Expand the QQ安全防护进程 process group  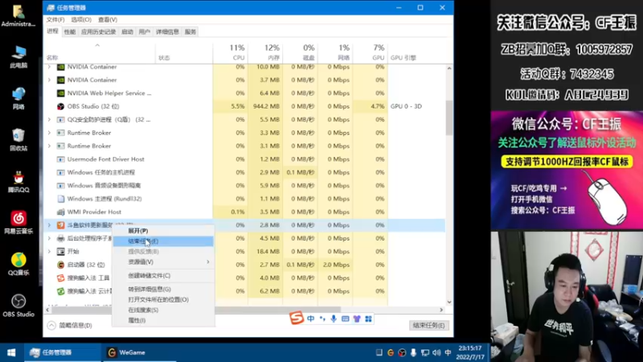tap(49, 119)
